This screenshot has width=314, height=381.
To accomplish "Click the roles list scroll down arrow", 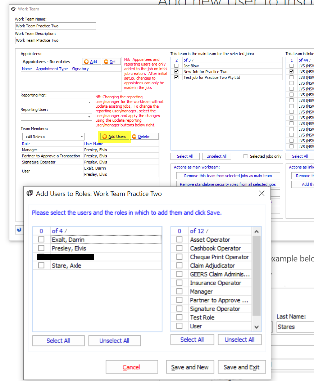I will (x=256, y=327).
